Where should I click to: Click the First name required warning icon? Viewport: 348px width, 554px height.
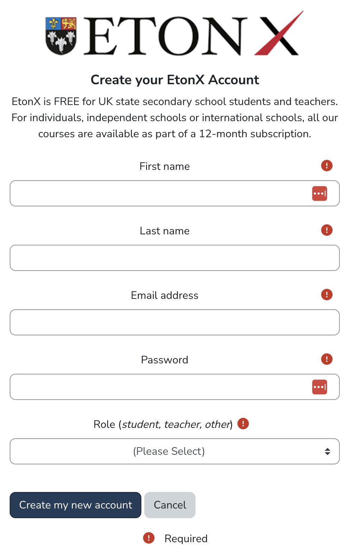point(326,166)
